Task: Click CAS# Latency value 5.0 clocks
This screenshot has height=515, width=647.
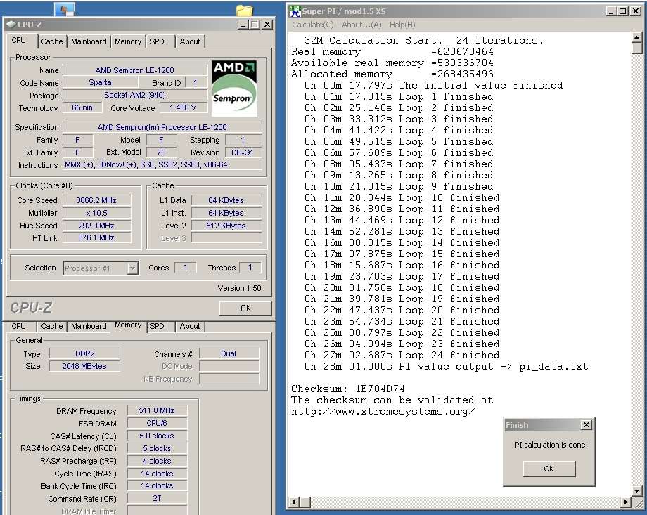Action: [x=157, y=436]
